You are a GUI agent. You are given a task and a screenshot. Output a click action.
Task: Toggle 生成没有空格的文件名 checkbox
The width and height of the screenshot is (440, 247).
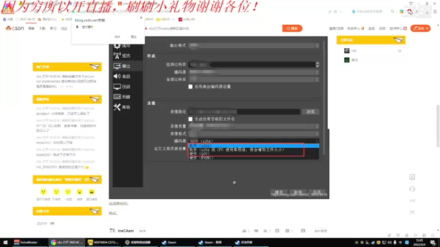[x=190, y=119]
